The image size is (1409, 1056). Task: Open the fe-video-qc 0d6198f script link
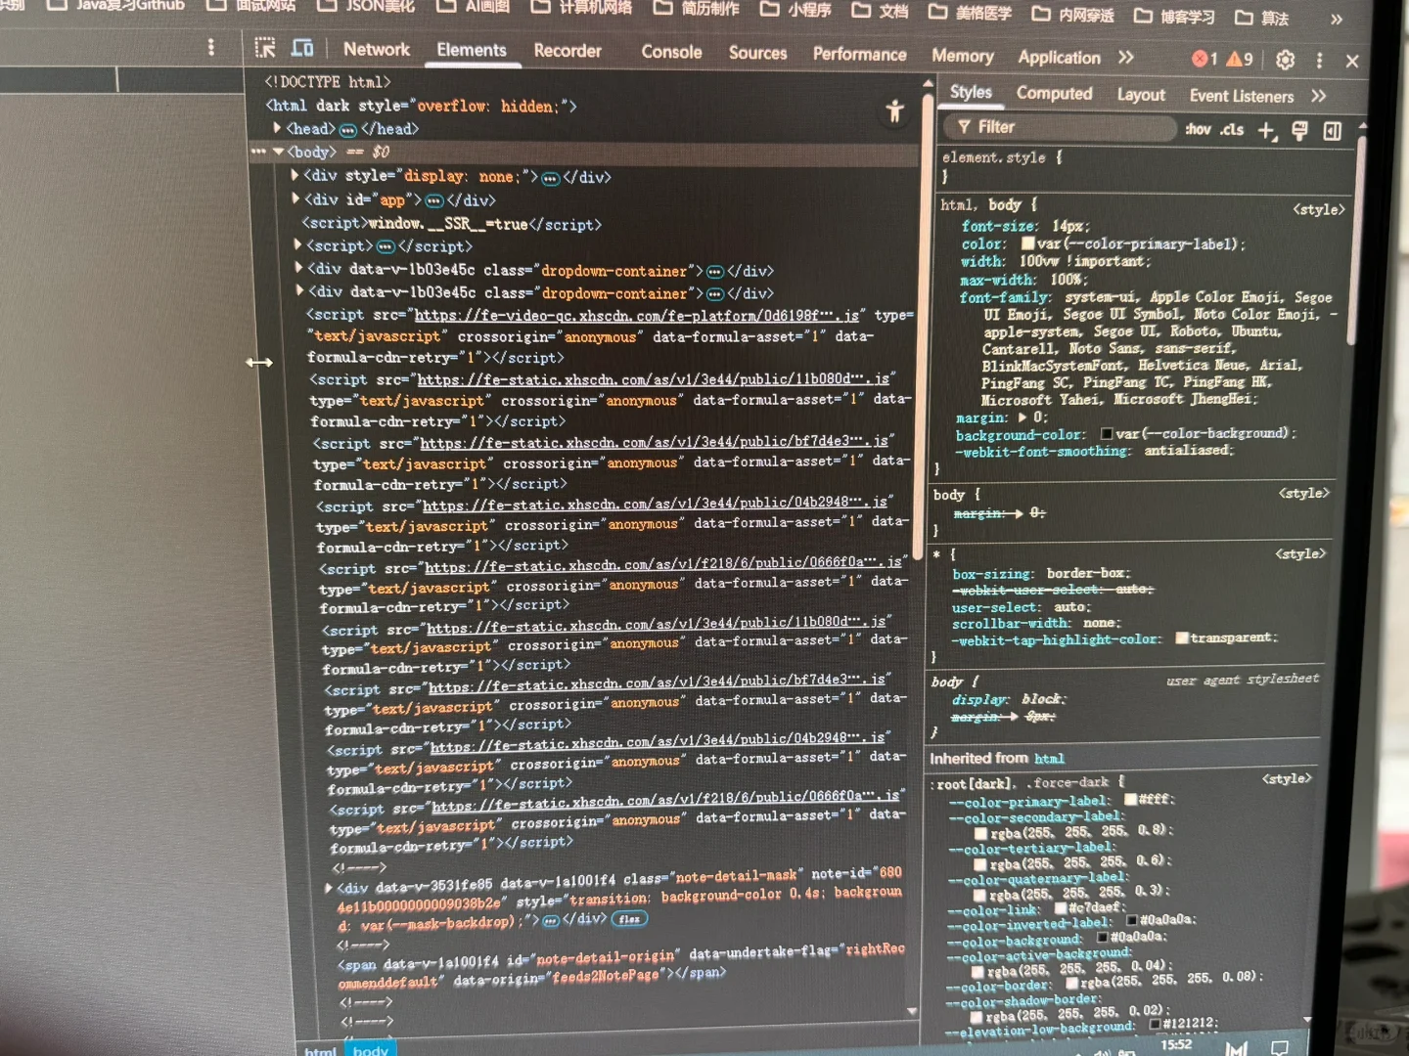[x=637, y=316]
